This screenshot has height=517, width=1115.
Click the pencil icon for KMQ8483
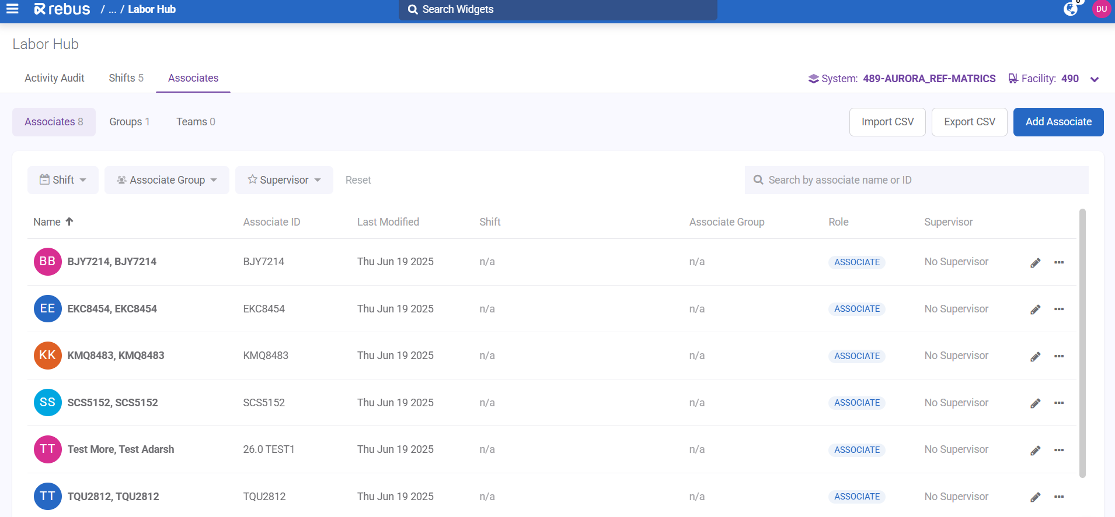pyautogui.click(x=1035, y=357)
